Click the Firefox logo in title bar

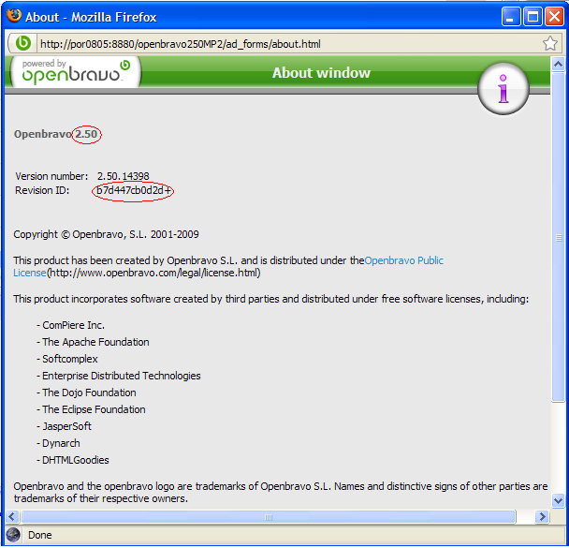(x=14, y=16)
